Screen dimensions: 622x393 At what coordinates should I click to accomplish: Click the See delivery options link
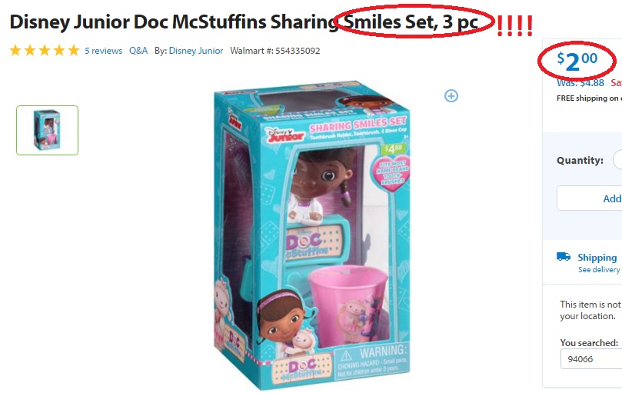coord(599,269)
